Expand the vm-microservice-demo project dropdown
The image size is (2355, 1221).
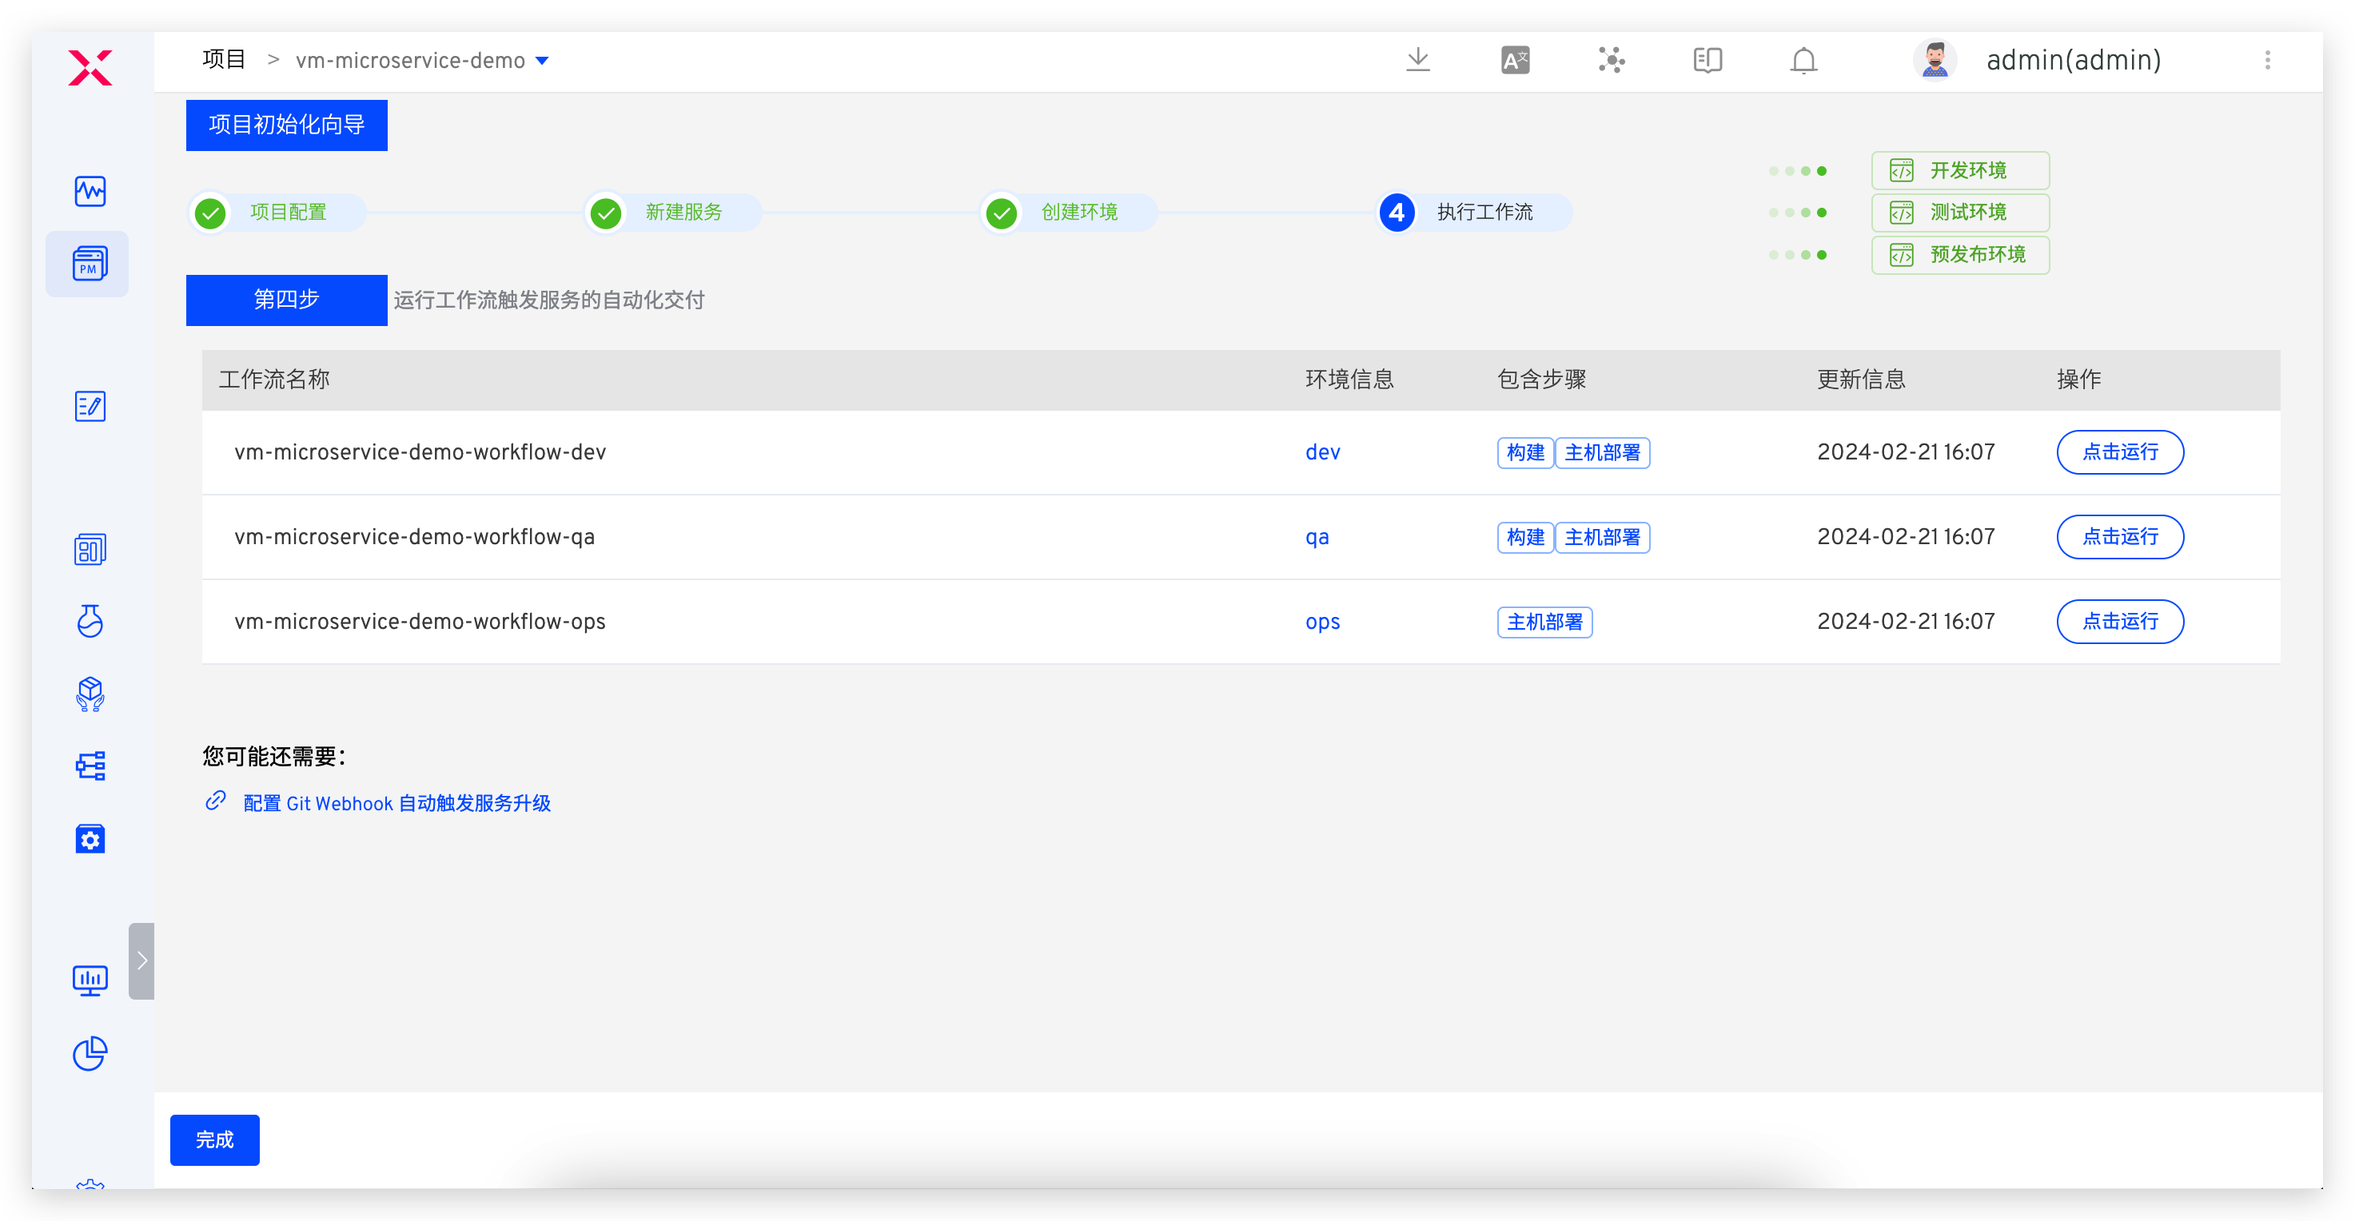(542, 60)
